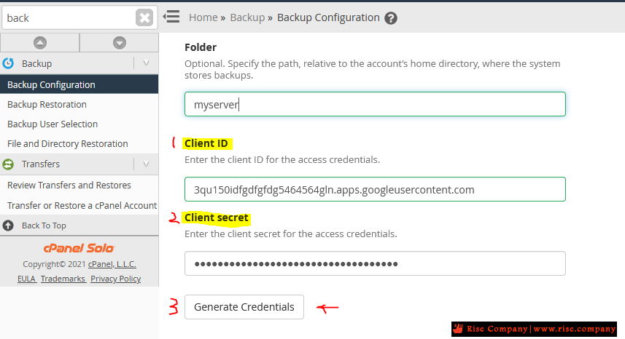
Task: Click the Folder path input field
Action: (x=375, y=104)
